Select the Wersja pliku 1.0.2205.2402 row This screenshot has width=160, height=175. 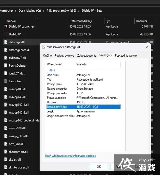click(x=83, y=84)
